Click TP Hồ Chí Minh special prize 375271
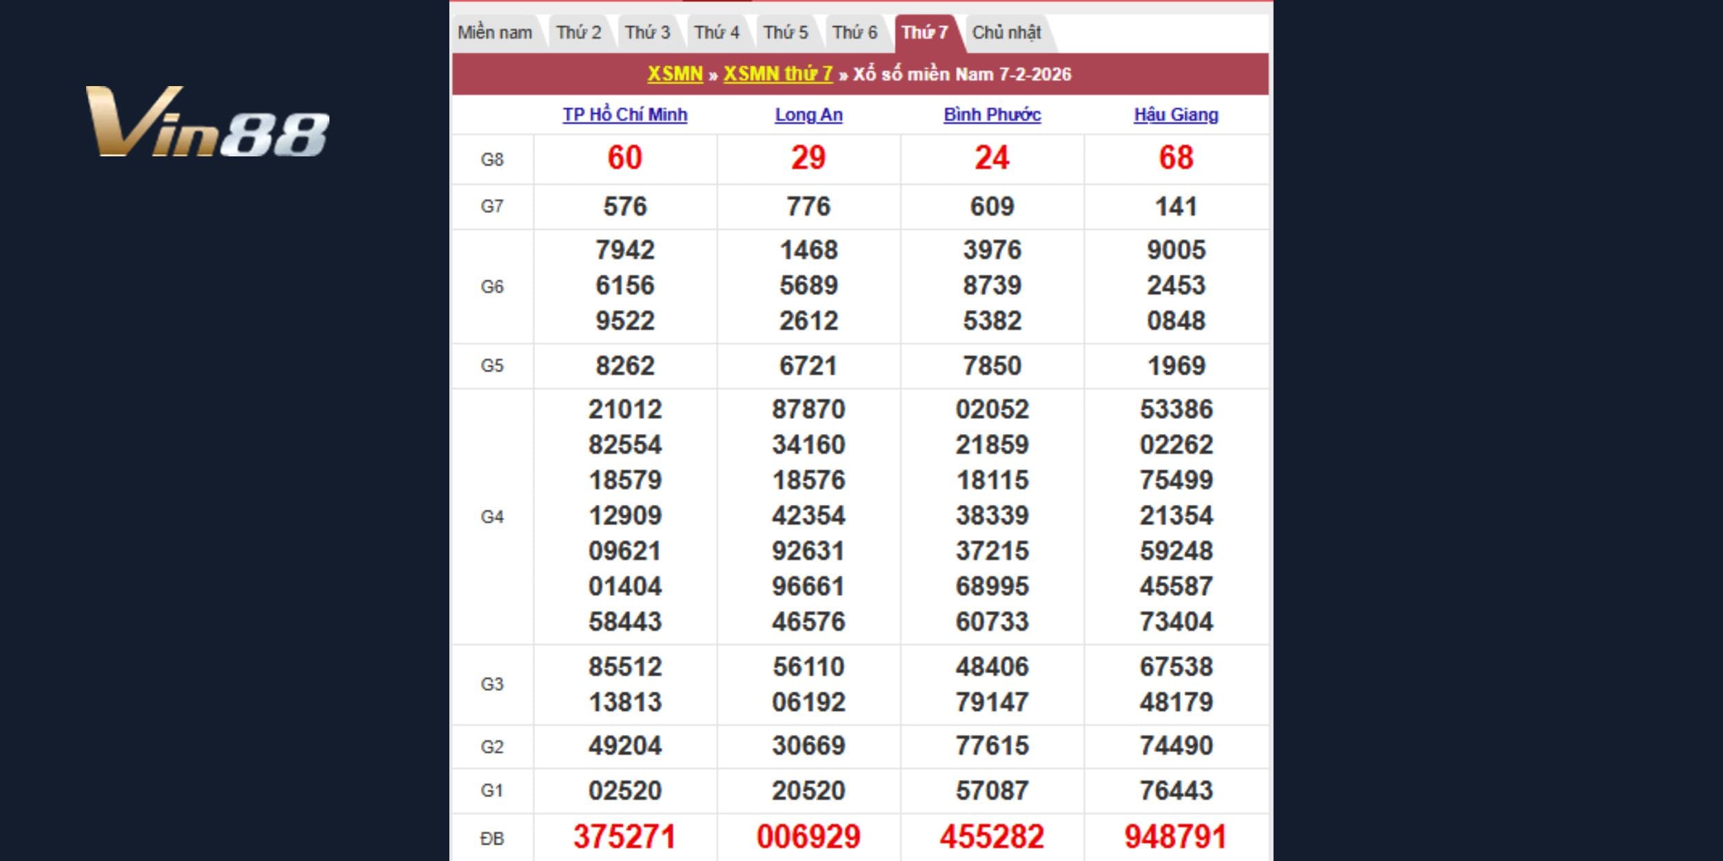1723x861 pixels. (x=624, y=837)
